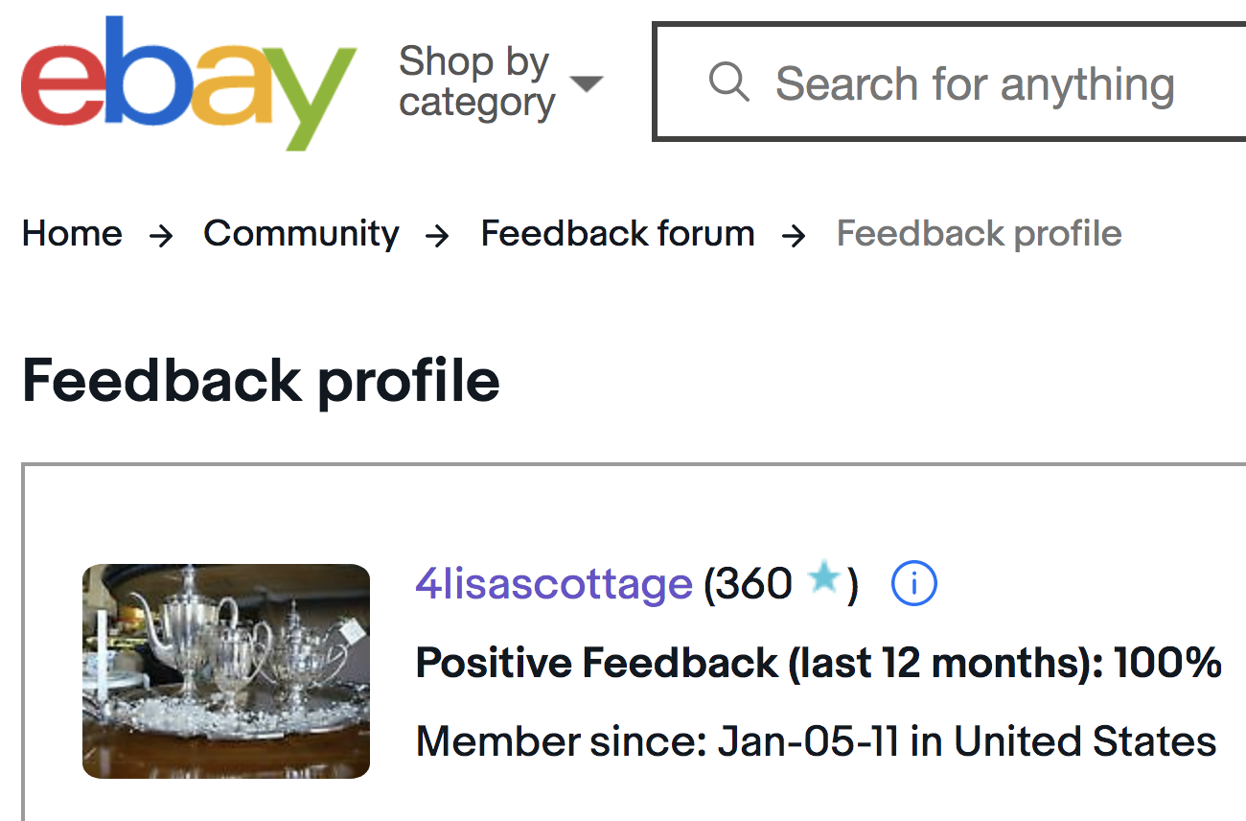Click the breadcrumb arrow after Community

[x=438, y=235]
